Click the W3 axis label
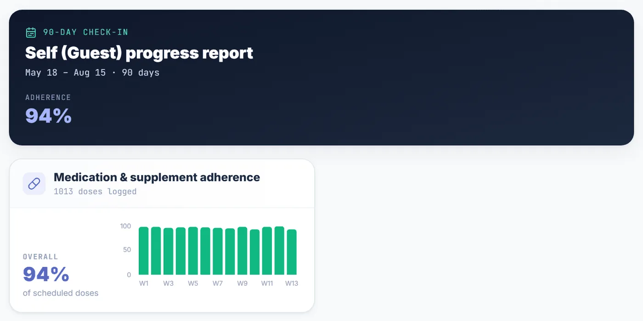The image size is (643, 321). point(169,283)
